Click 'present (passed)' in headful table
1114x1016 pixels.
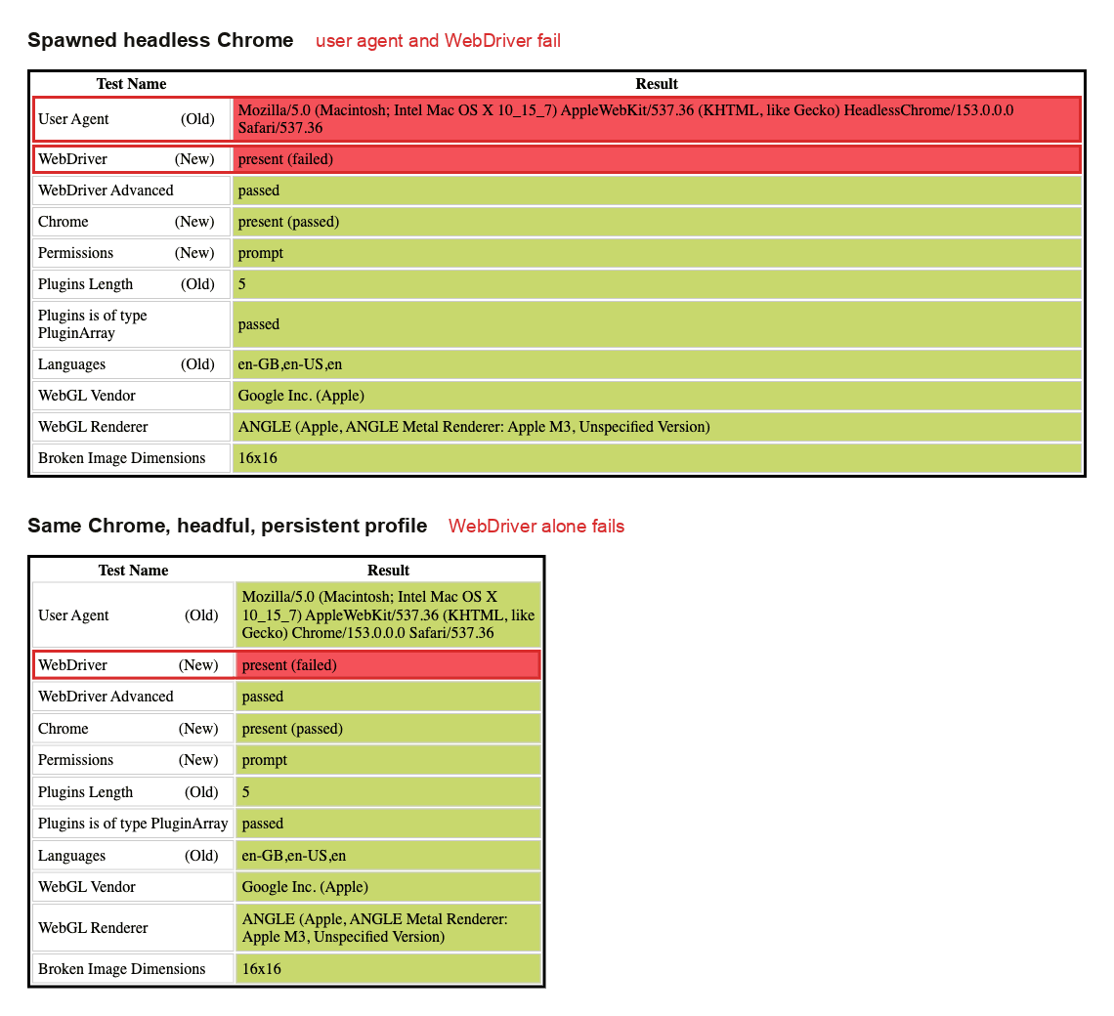388,729
